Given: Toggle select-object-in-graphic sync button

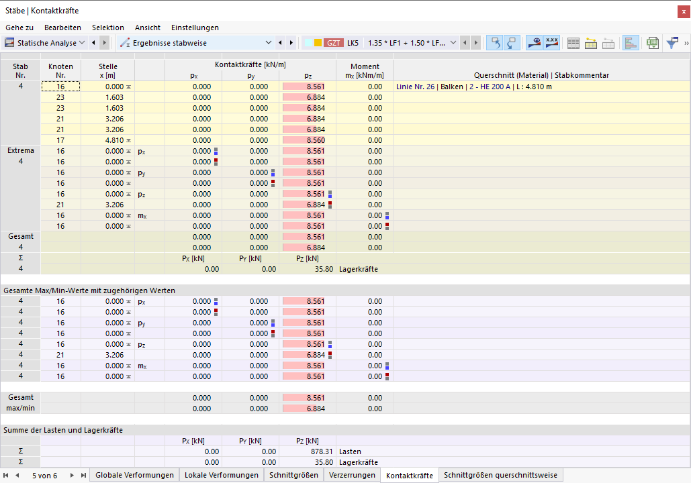Looking at the screenshot, I should [x=494, y=43].
